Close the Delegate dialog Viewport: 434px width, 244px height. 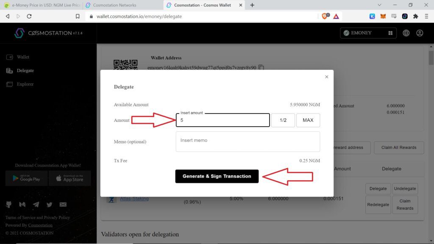pyautogui.click(x=327, y=77)
